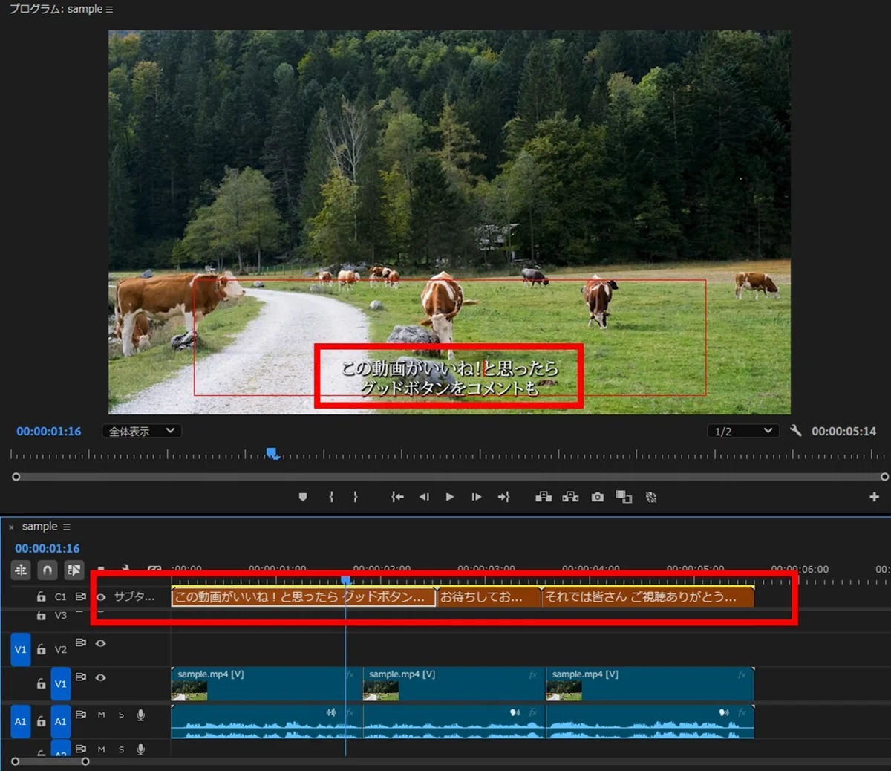Click the V1 source patch beside V2
891x771 pixels.
[x=20, y=649]
